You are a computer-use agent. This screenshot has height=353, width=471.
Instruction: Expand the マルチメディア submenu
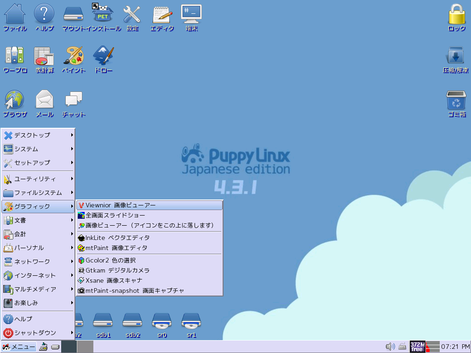pyautogui.click(x=38, y=289)
